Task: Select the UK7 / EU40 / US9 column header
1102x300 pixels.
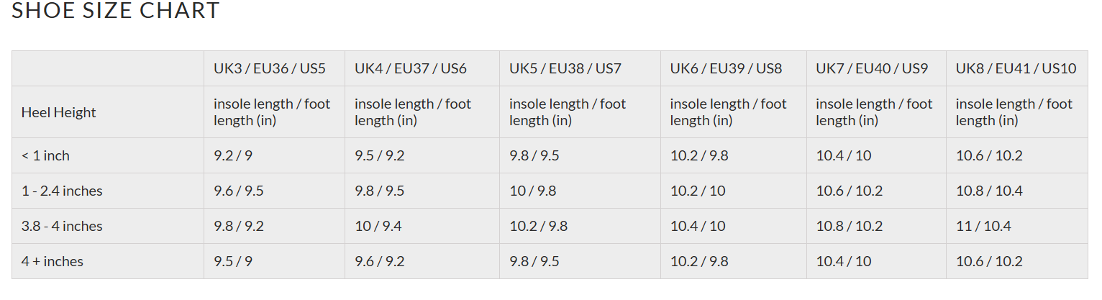Action: coord(872,69)
